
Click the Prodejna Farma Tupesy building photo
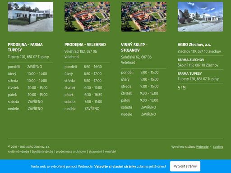31,17
